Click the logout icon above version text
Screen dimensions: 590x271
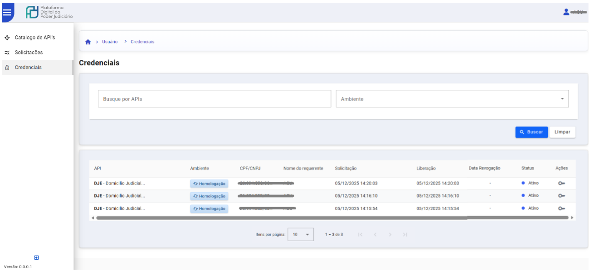click(x=37, y=257)
